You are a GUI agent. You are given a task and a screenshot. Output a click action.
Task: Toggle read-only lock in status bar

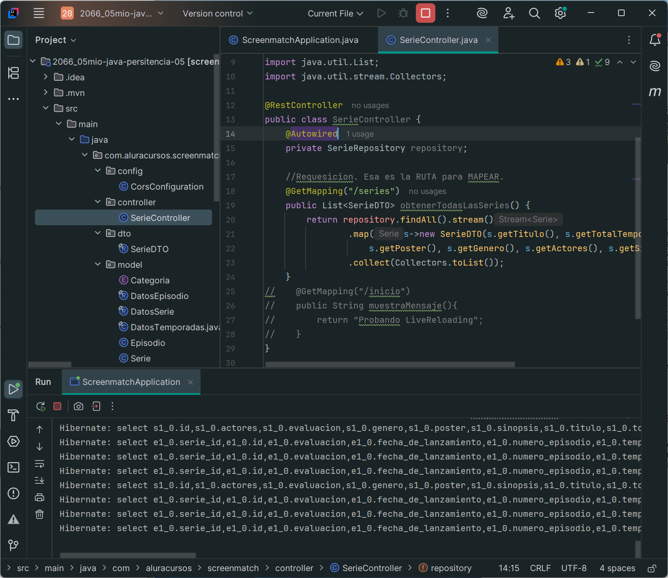point(652,568)
